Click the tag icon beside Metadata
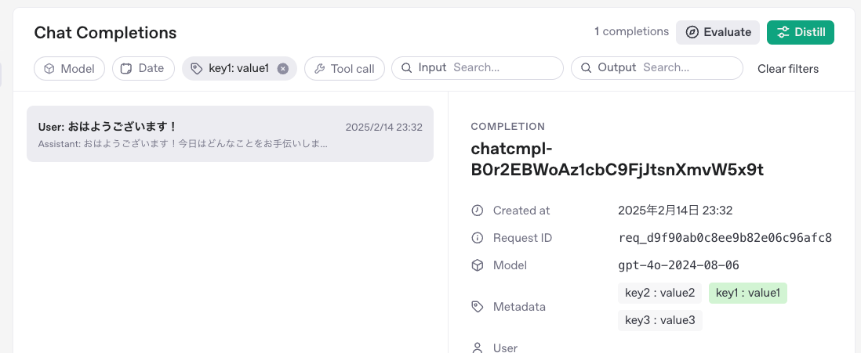The width and height of the screenshot is (861, 353). coord(478,307)
